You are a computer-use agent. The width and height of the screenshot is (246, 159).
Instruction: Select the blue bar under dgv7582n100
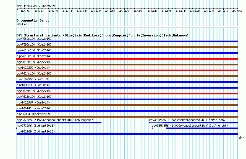[127, 41]
